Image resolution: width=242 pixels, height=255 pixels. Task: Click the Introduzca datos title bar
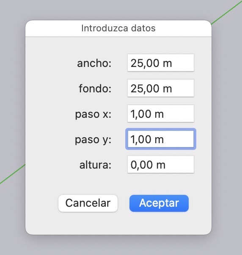click(x=118, y=28)
